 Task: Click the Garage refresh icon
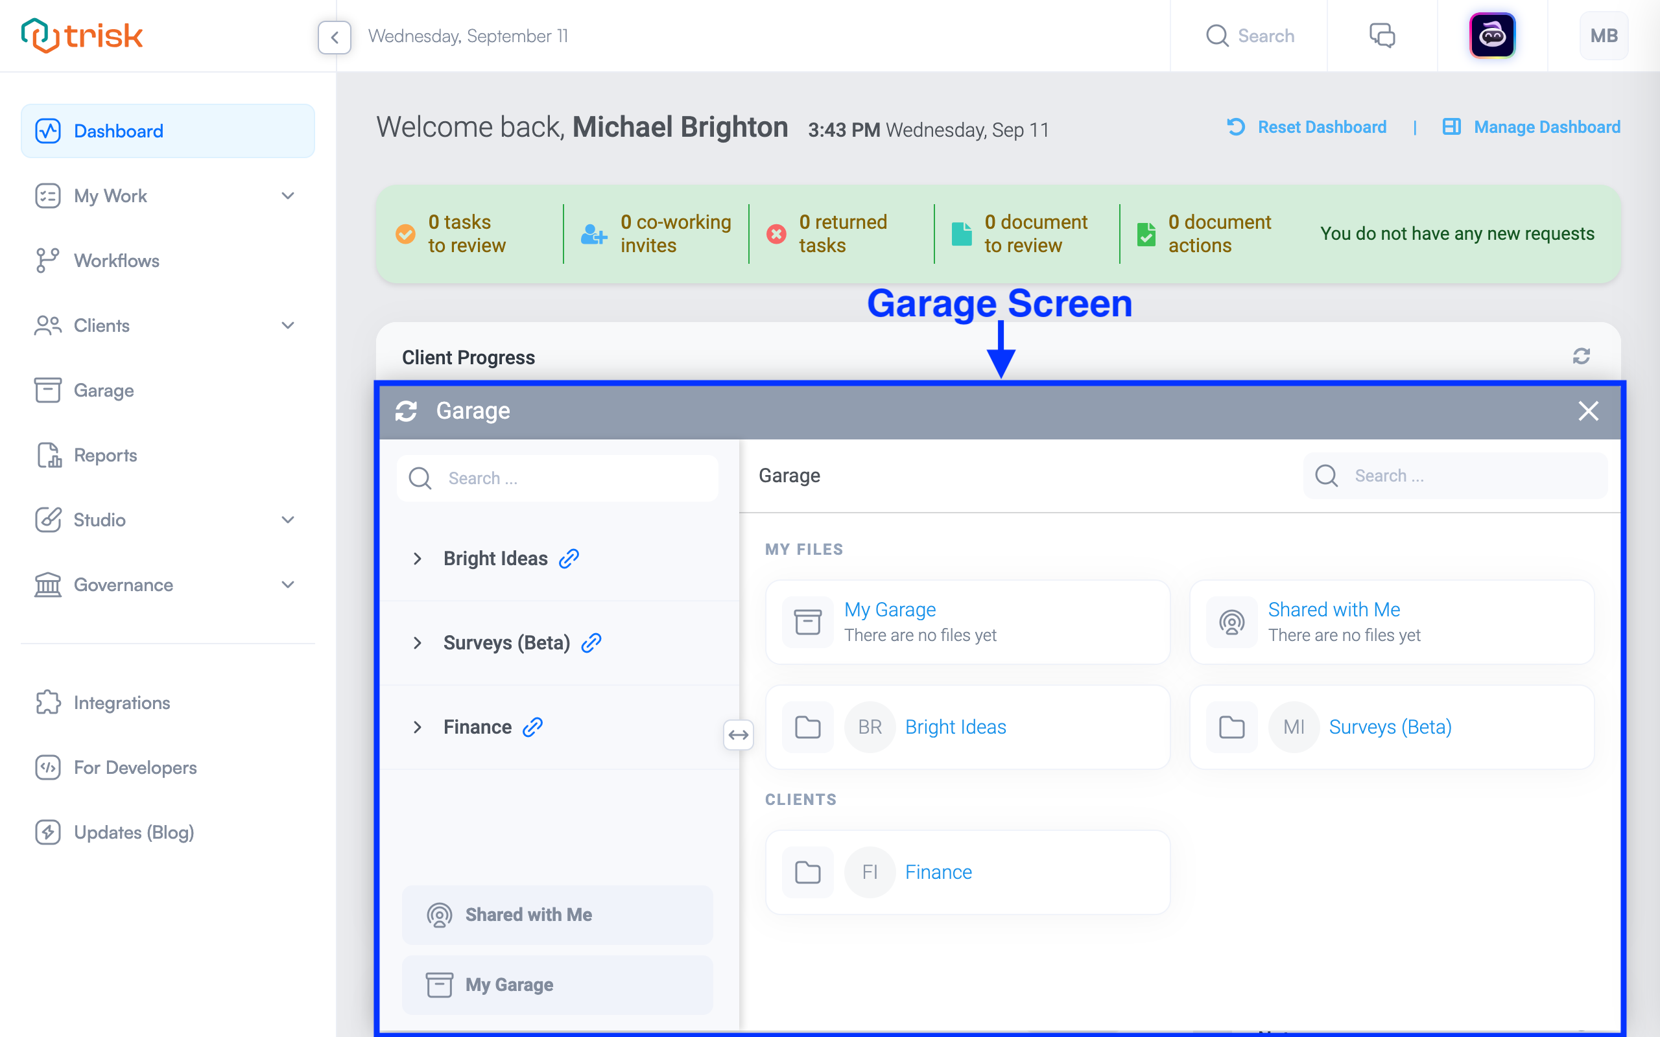pos(407,412)
